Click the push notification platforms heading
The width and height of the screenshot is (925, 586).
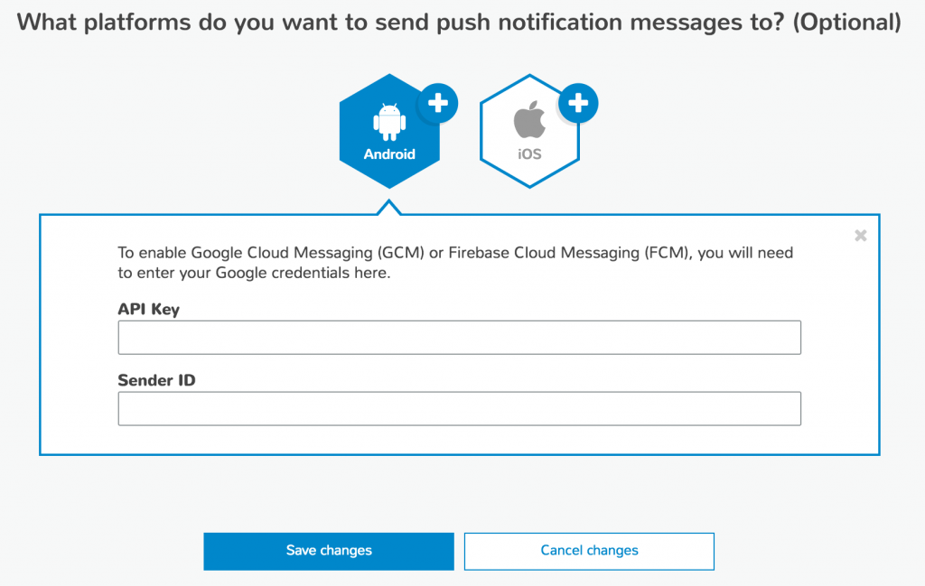pyautogui.click(x=459, y=23)
